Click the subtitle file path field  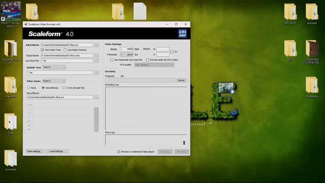click(60, 73)
